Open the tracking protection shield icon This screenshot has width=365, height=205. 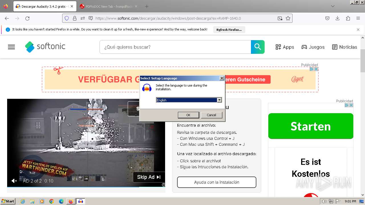point(67,18)
